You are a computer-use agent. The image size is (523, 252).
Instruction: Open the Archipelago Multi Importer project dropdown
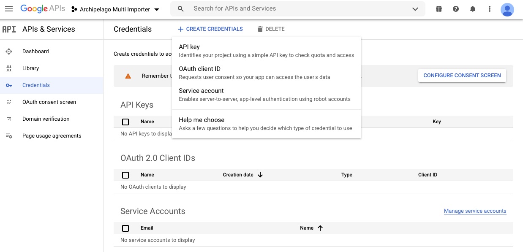point(115,9)
